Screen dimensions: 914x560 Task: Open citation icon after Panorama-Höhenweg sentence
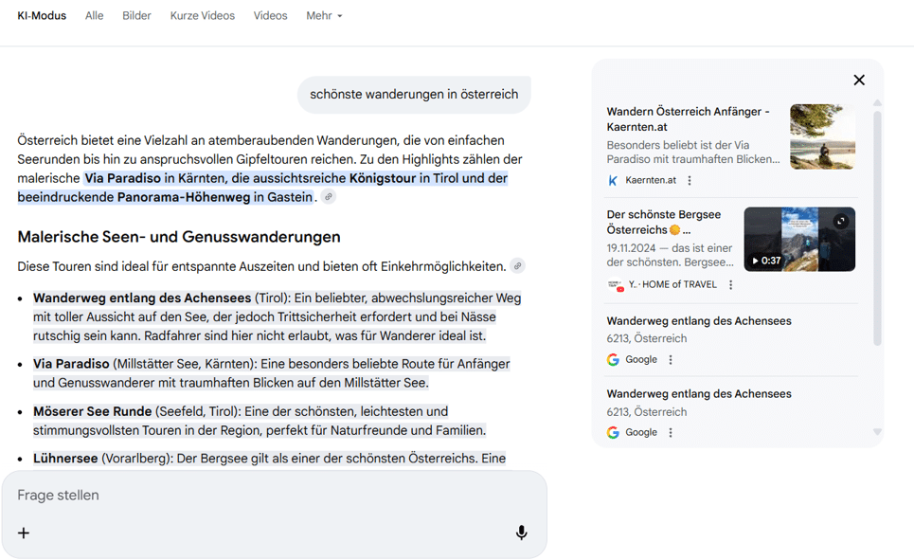328,196
